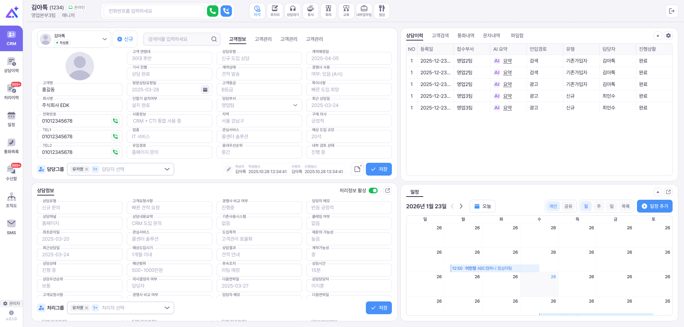The height and width of the screenshot is (327, 684).
Task: Toggle the 처리정보 활성 switch
Action: (x=373, y=191)
